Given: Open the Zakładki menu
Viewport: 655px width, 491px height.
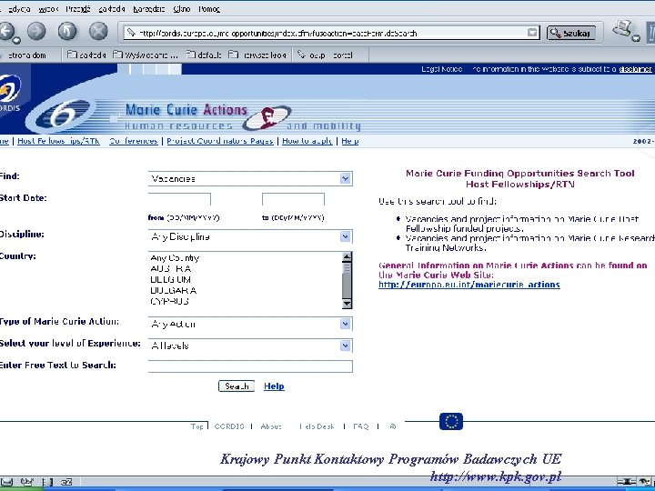Looking at the screenshot, I should click(x=112, y=9).
